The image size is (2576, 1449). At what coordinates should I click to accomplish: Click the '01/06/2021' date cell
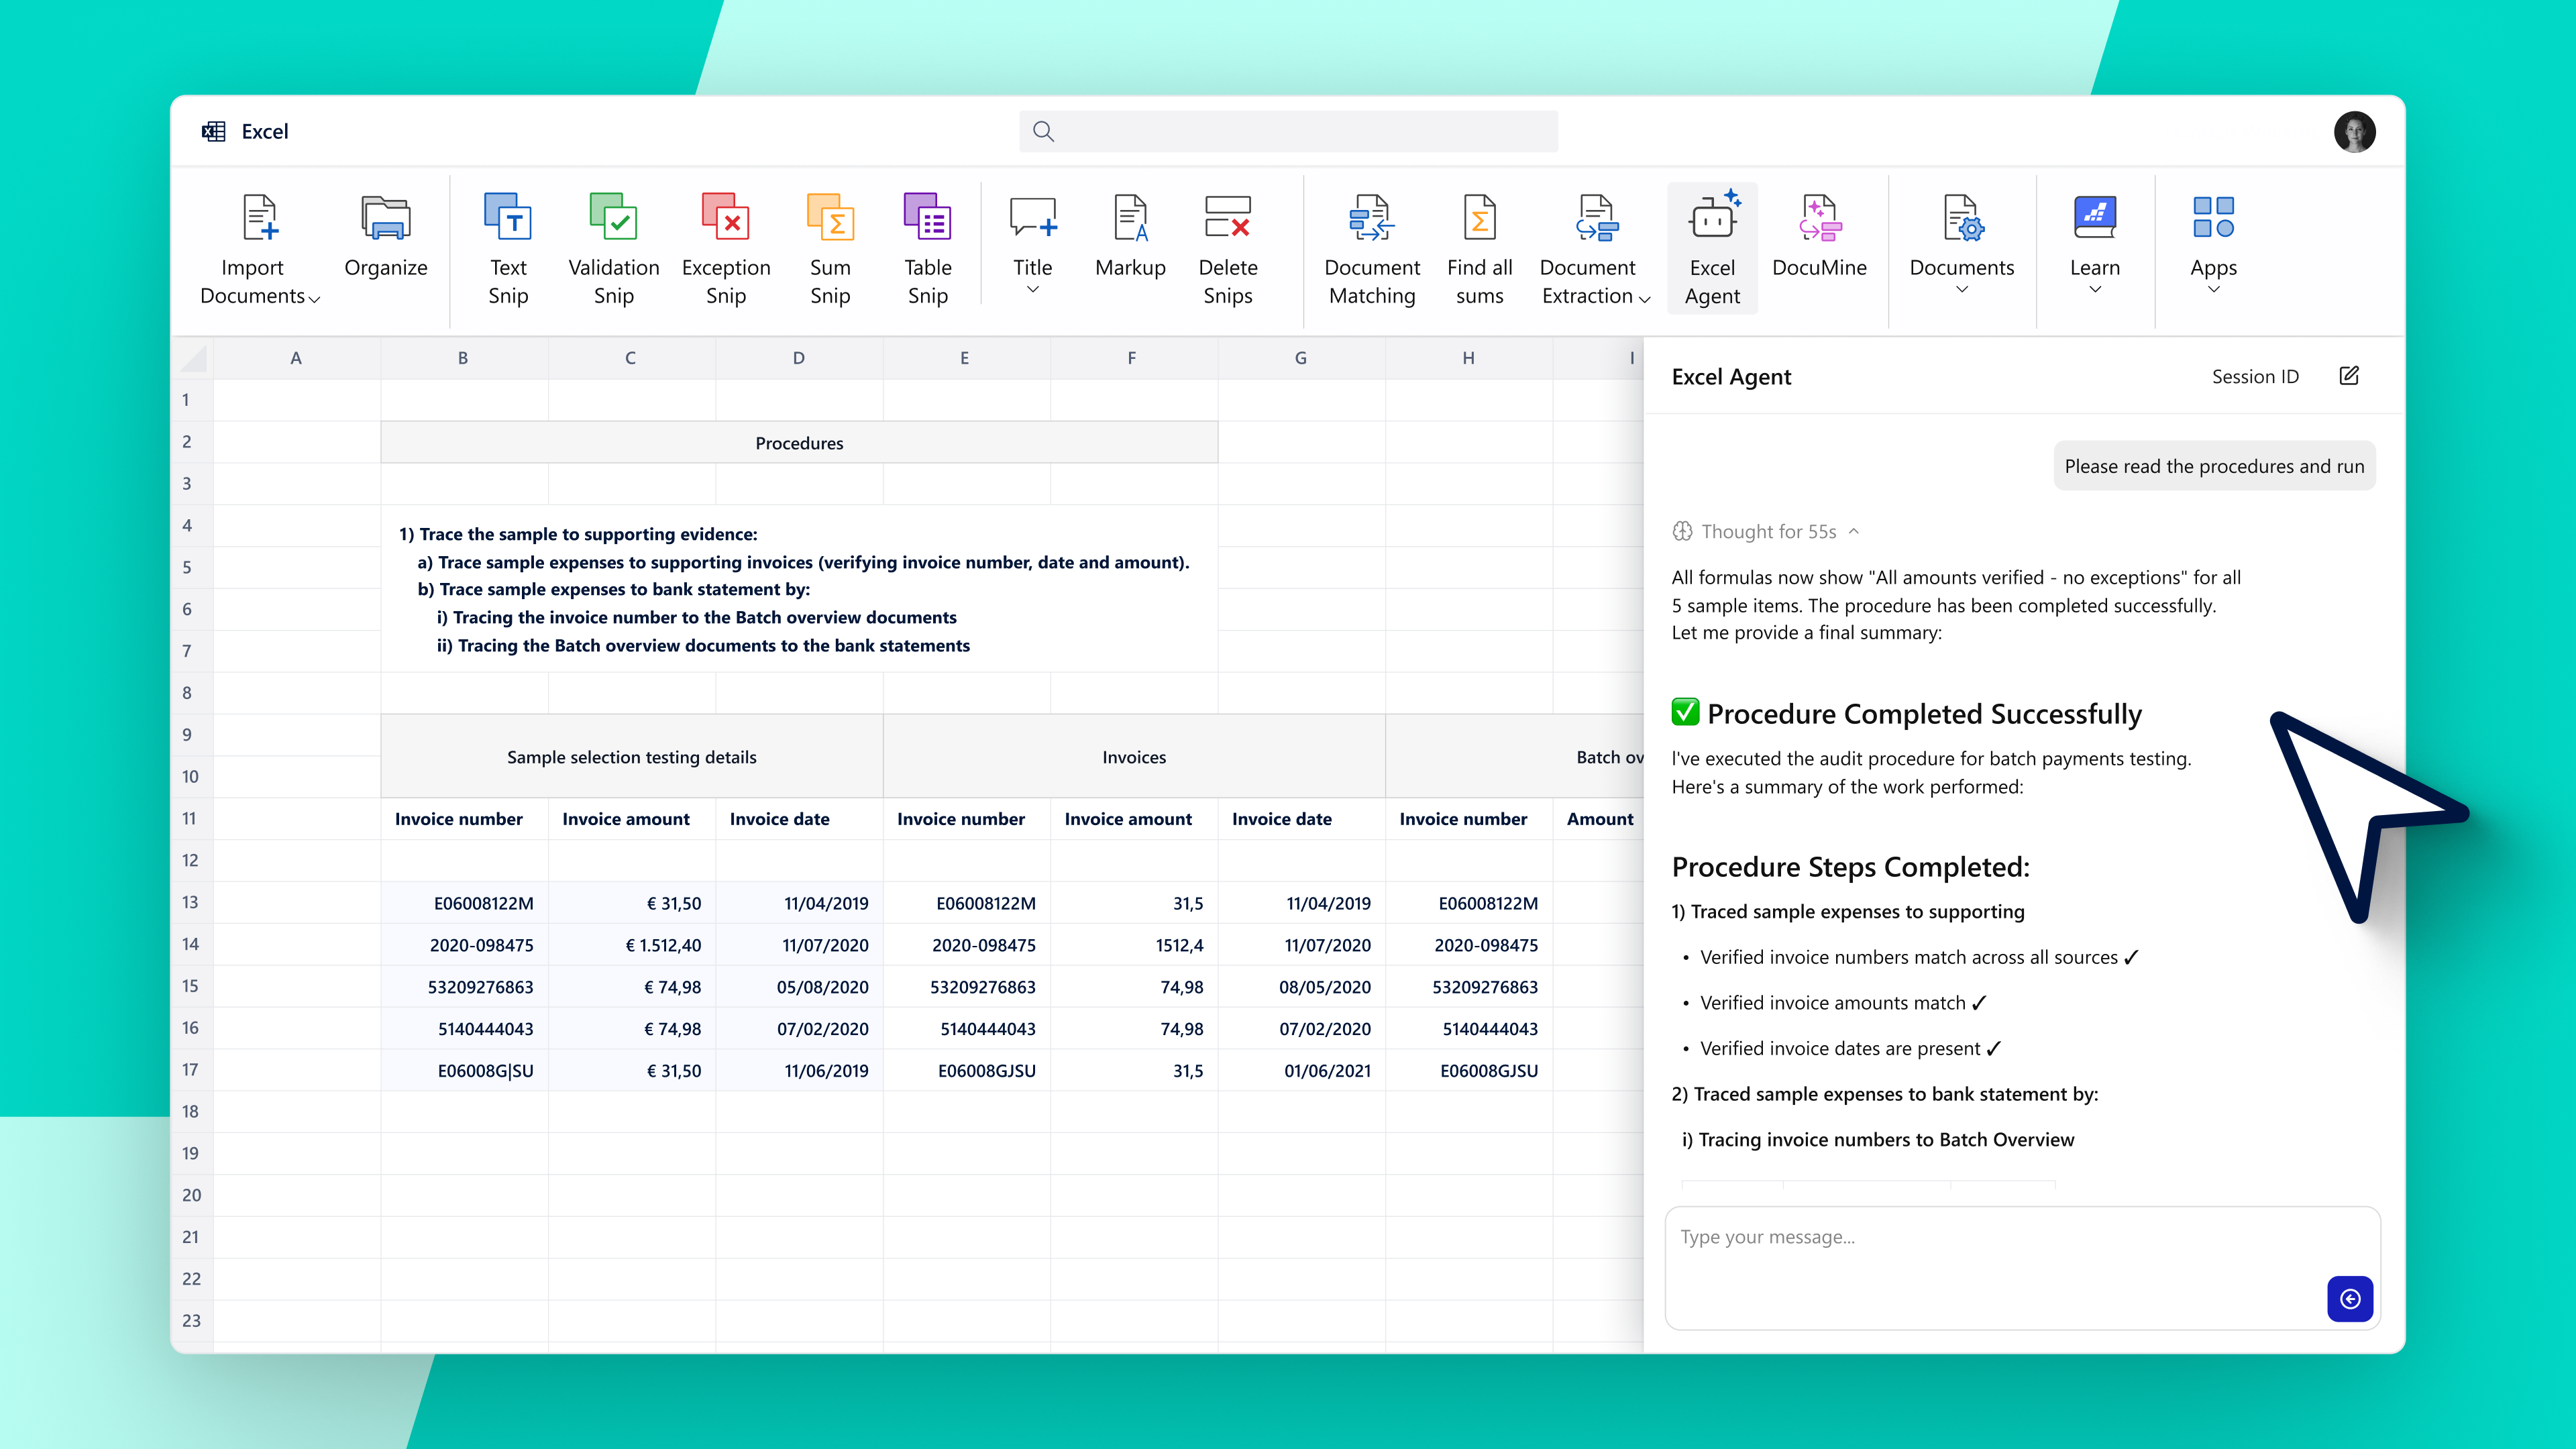(1302, 1070)
